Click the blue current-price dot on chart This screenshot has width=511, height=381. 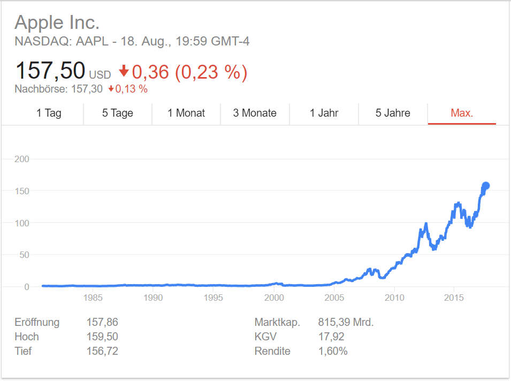pyautogui.click(x=486, y=186)
